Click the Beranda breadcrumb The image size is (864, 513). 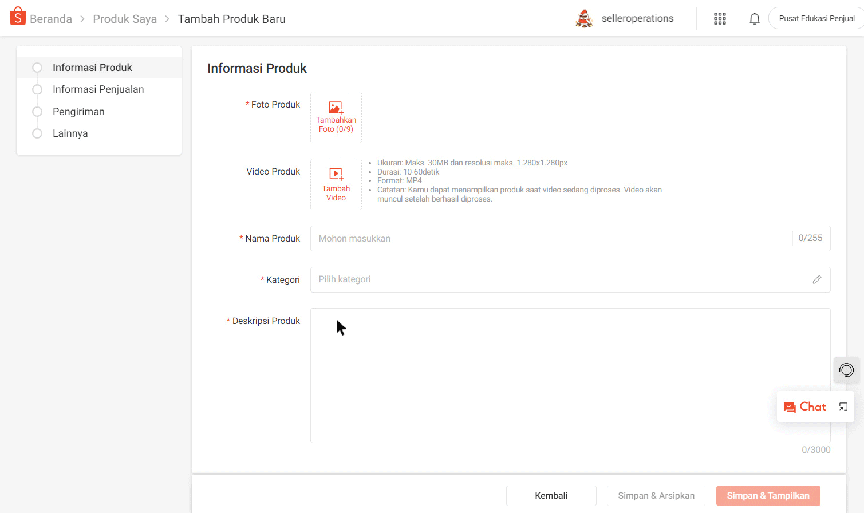tap(52, 18)
